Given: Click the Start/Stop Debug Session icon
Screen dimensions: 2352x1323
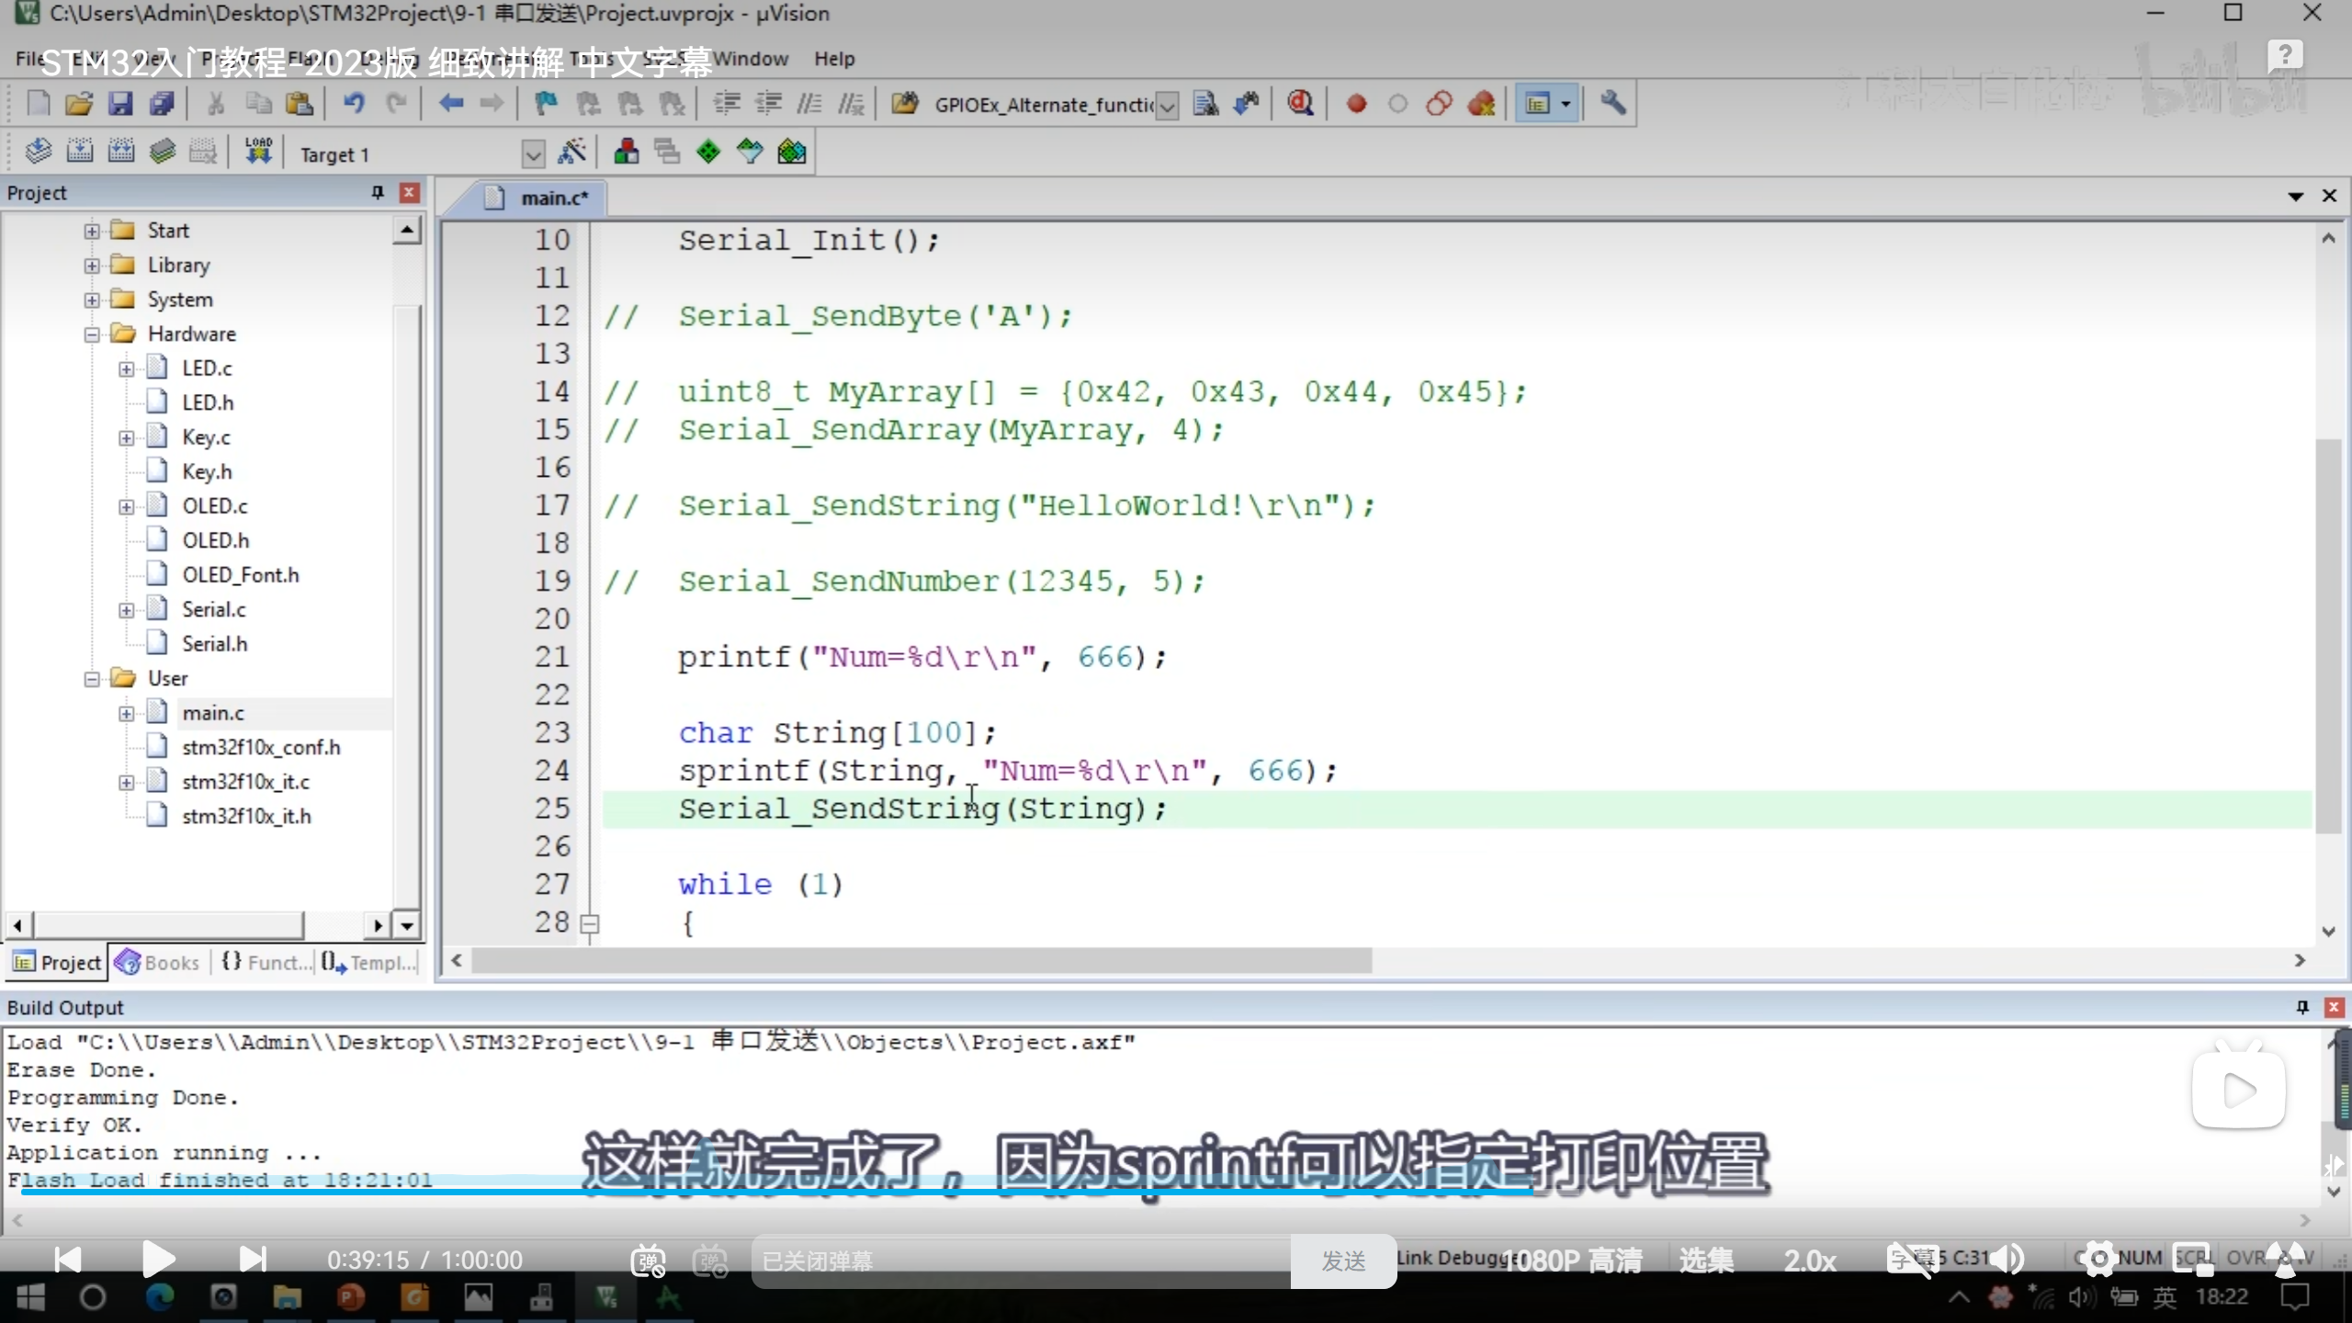Looking at the screenshot, I should pos(1300,104).
